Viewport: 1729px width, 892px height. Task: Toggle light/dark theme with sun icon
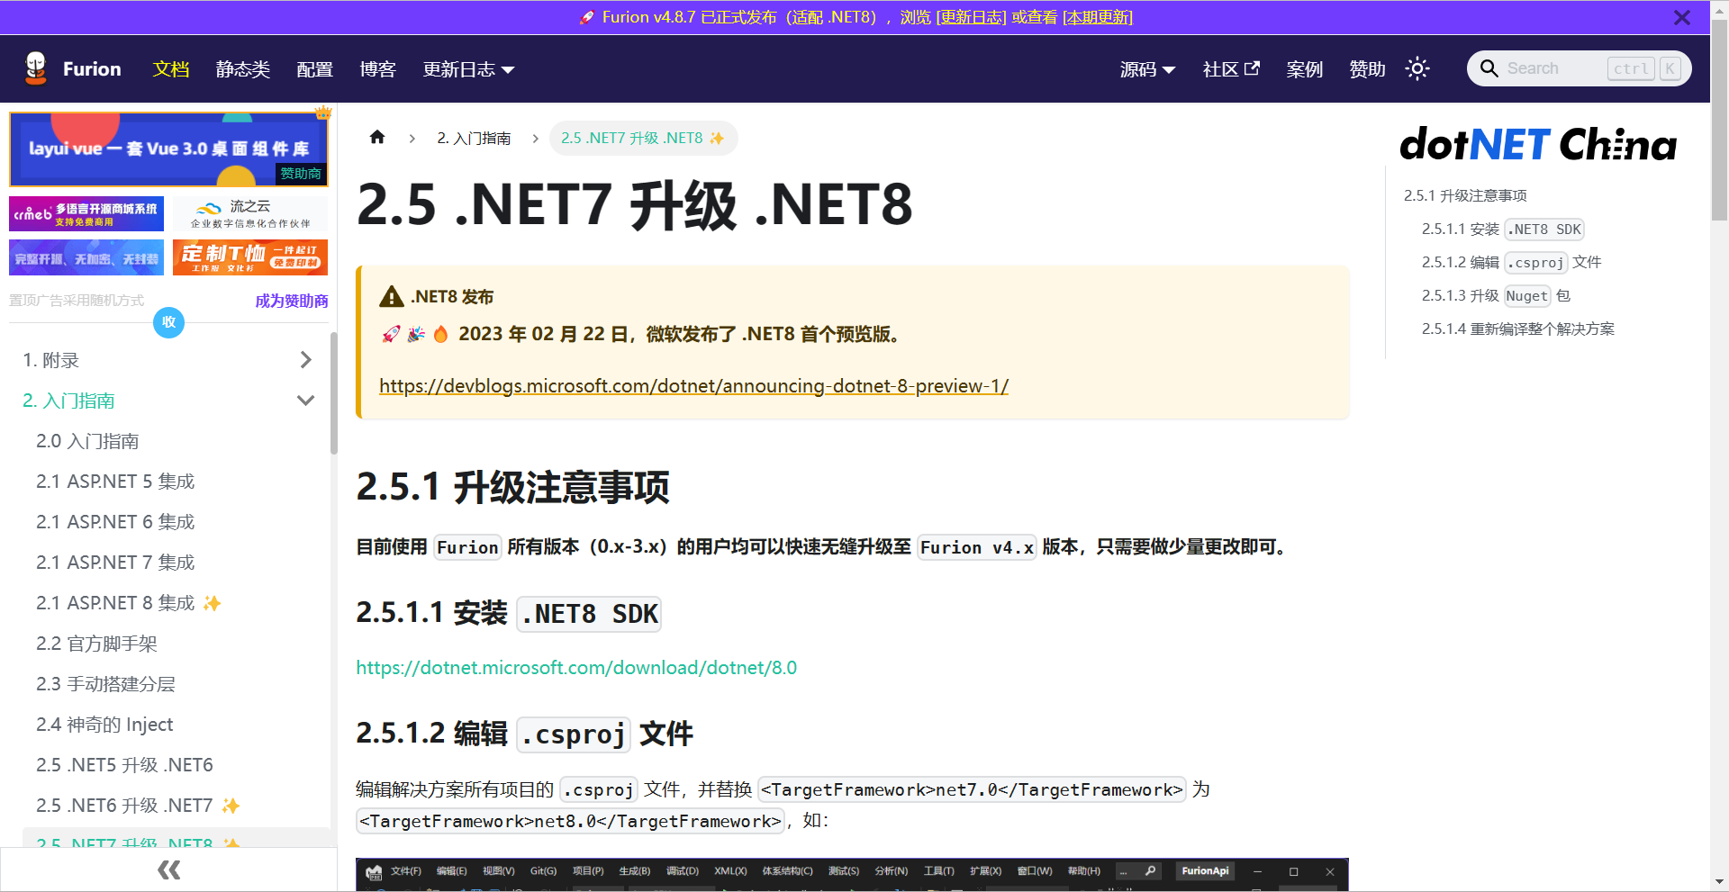1417,68
